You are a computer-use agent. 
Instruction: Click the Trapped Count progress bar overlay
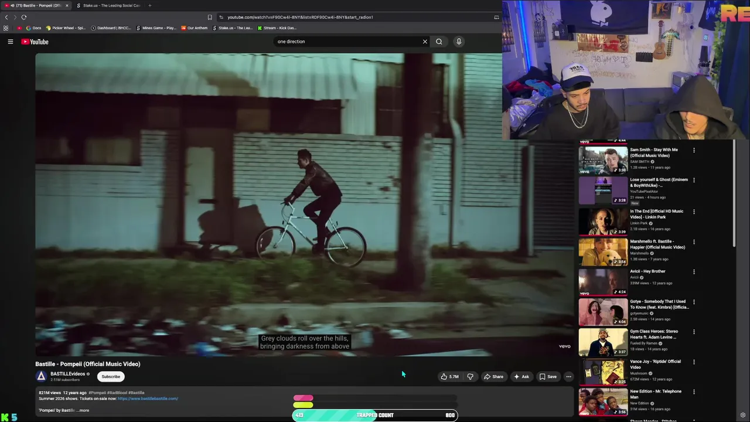pos(375,415)
